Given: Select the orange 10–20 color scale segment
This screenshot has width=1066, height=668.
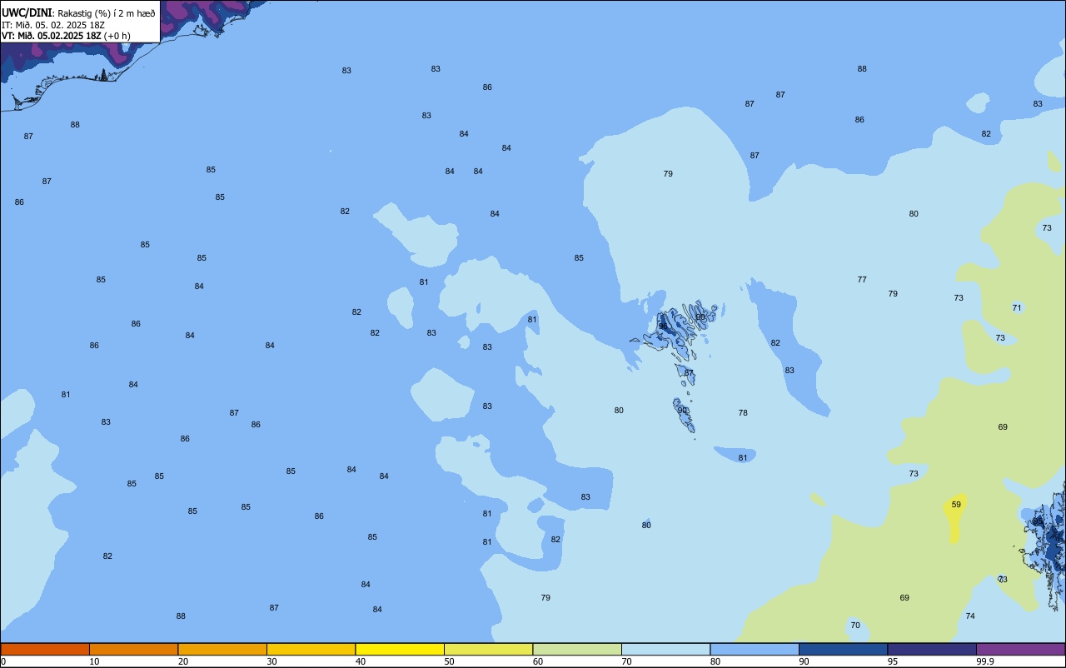Looking at the screenshot, I should click(133, 649).
